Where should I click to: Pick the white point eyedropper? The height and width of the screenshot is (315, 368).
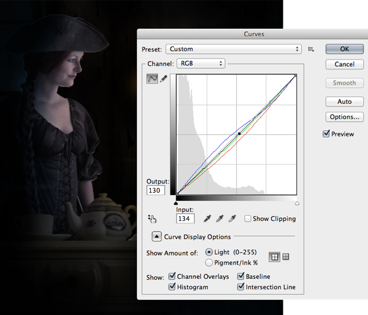tap(232, 219)
